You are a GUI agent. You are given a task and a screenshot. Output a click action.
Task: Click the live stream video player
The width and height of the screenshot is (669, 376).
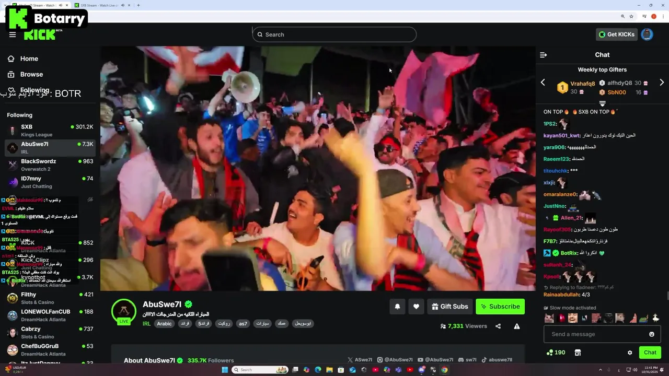click(318, 168)
